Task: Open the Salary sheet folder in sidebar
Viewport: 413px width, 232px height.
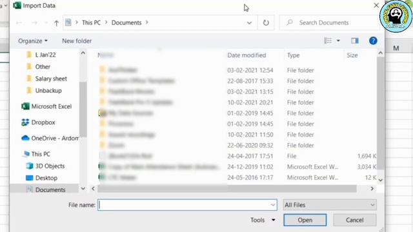Action: tap(51, 79)
